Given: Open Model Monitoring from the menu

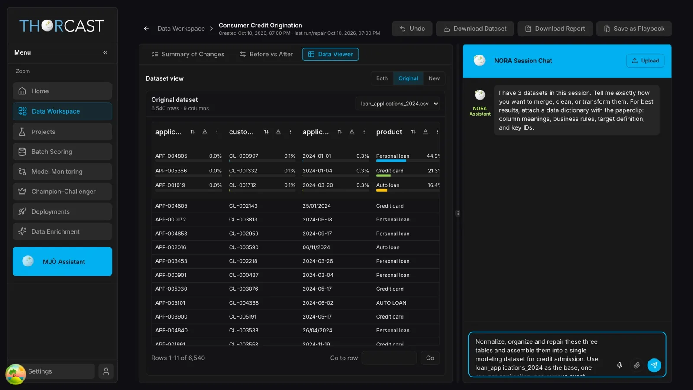Looking at the screenshot, I should (62, 172).
